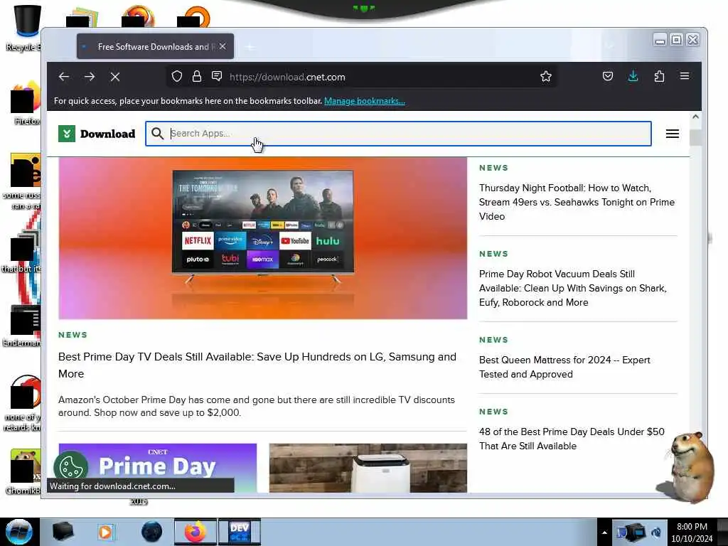The height and width of the screenshot is (546, 728).
Task: Select the Amazon's October Prime Day summary text
Action: (x=256, y=406)
